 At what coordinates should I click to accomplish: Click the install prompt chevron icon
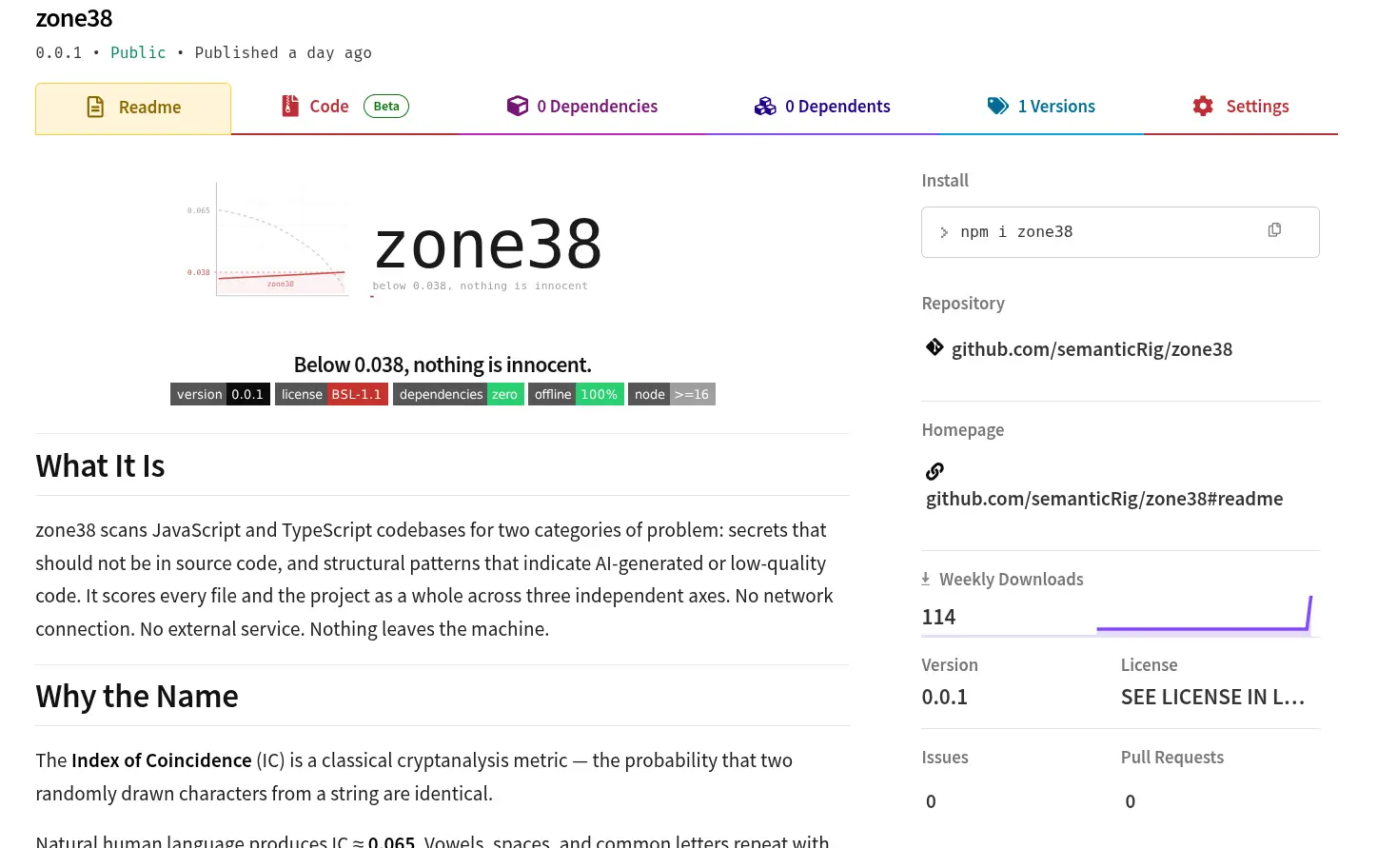(944, 232)
